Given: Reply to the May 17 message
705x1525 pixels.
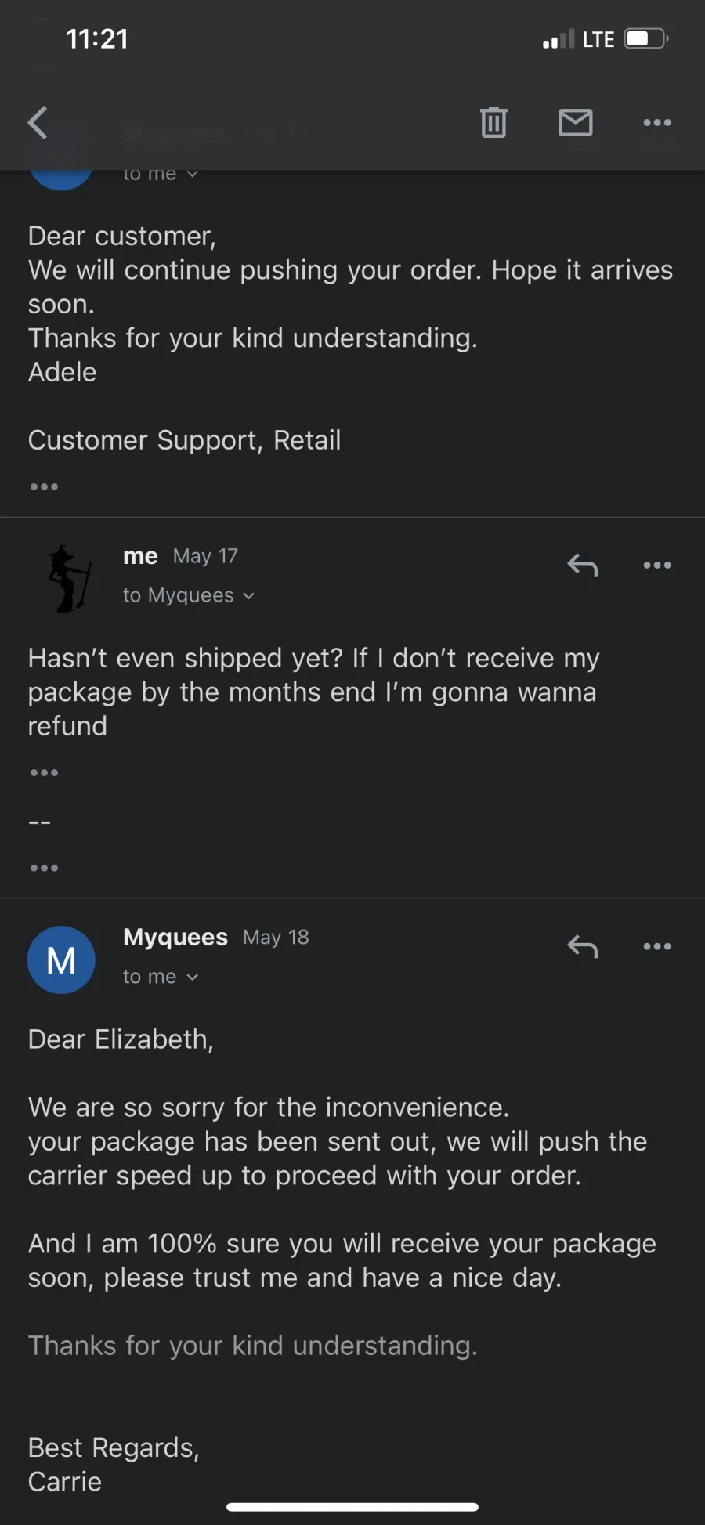Looking at the screenshot, I should pyautogui.click(x=583, y=565).
